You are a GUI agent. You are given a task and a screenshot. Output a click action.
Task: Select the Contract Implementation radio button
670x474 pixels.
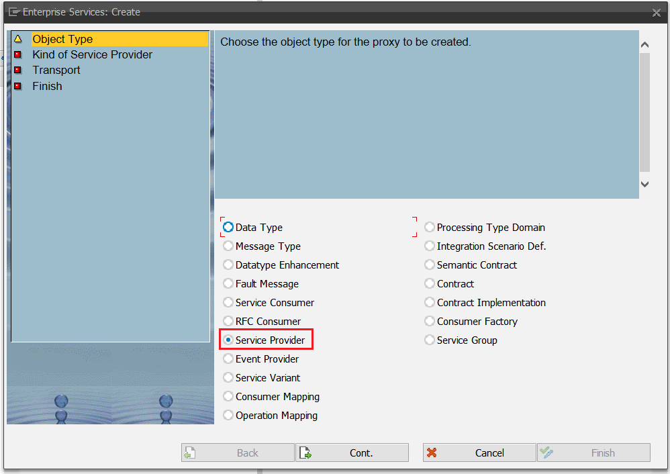[x=430, y=303]
